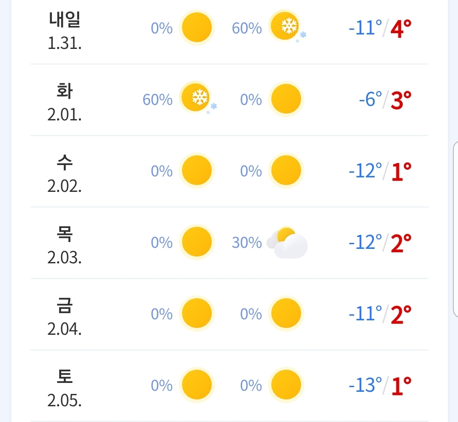Click tomorrow's afternoon snow icon
Viewport: 458px width, 422px height.
286,28
